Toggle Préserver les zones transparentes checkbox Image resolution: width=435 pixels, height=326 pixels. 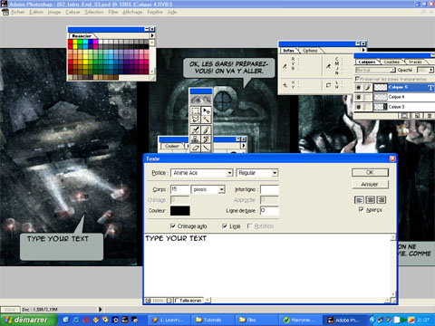357,79
